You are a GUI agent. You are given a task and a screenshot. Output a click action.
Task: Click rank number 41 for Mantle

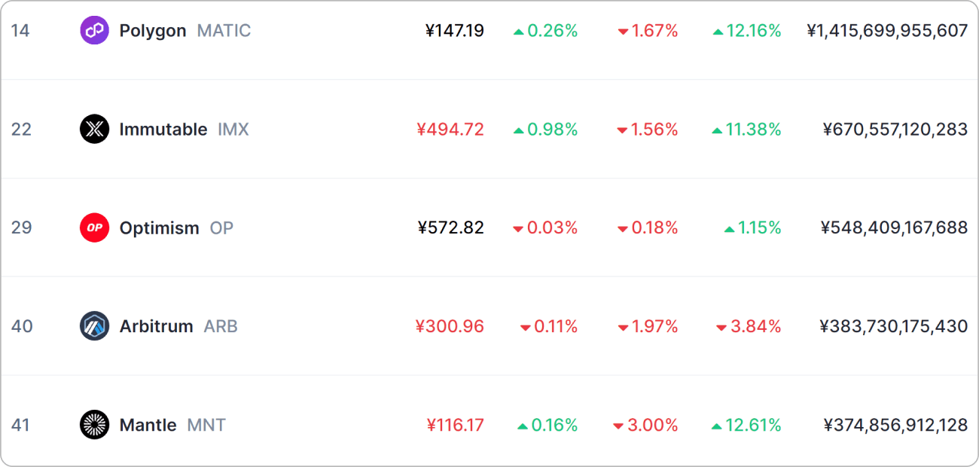coord(20,425)
